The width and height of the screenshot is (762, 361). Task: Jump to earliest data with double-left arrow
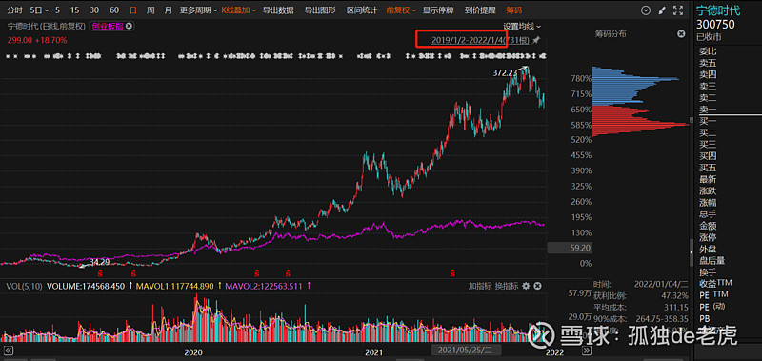click(8, 351)
